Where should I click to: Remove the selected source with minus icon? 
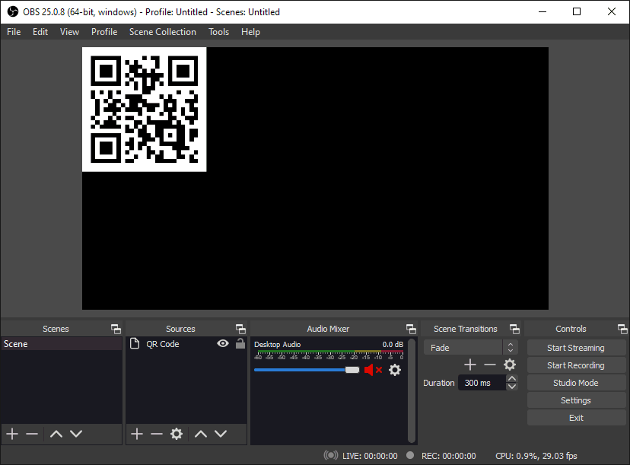point(156,434)
